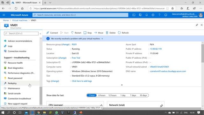Open the DNS name cometvm01 link
Screen dimensions: 204x115
[168, 71]
